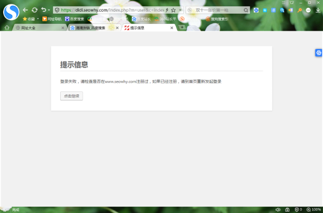Toggle the sound icon in status bar
This screenshot has height=213, width=323.
pyautogui.click(x=278, y=209)
